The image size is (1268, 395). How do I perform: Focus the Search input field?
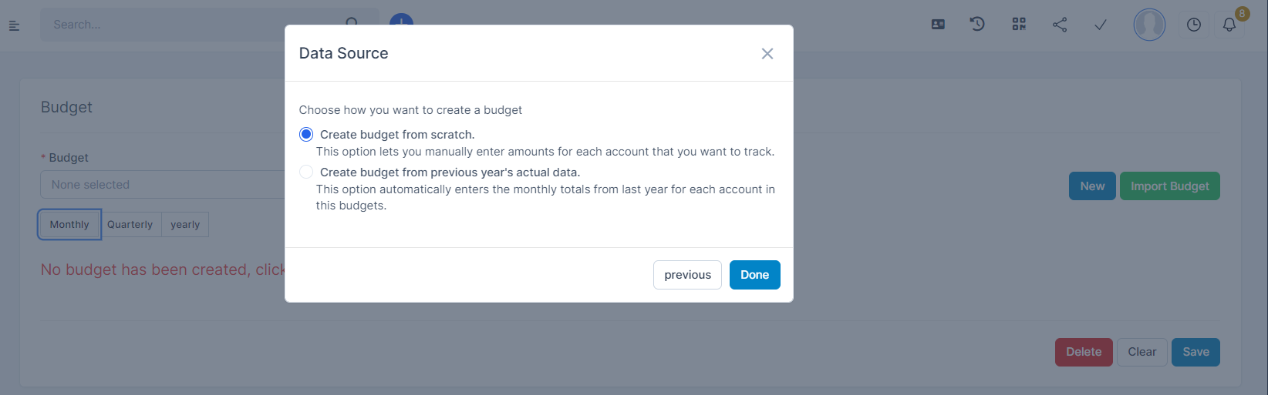pos(193,25)
